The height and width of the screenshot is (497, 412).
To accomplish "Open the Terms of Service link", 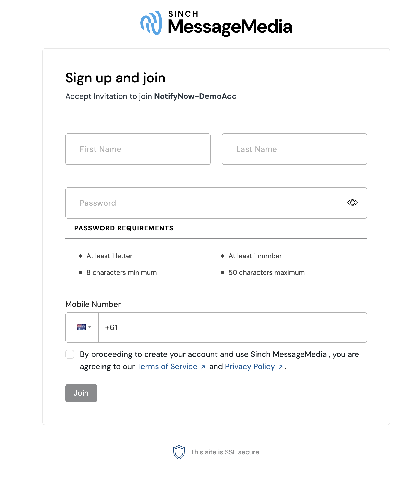I will 167,367.
